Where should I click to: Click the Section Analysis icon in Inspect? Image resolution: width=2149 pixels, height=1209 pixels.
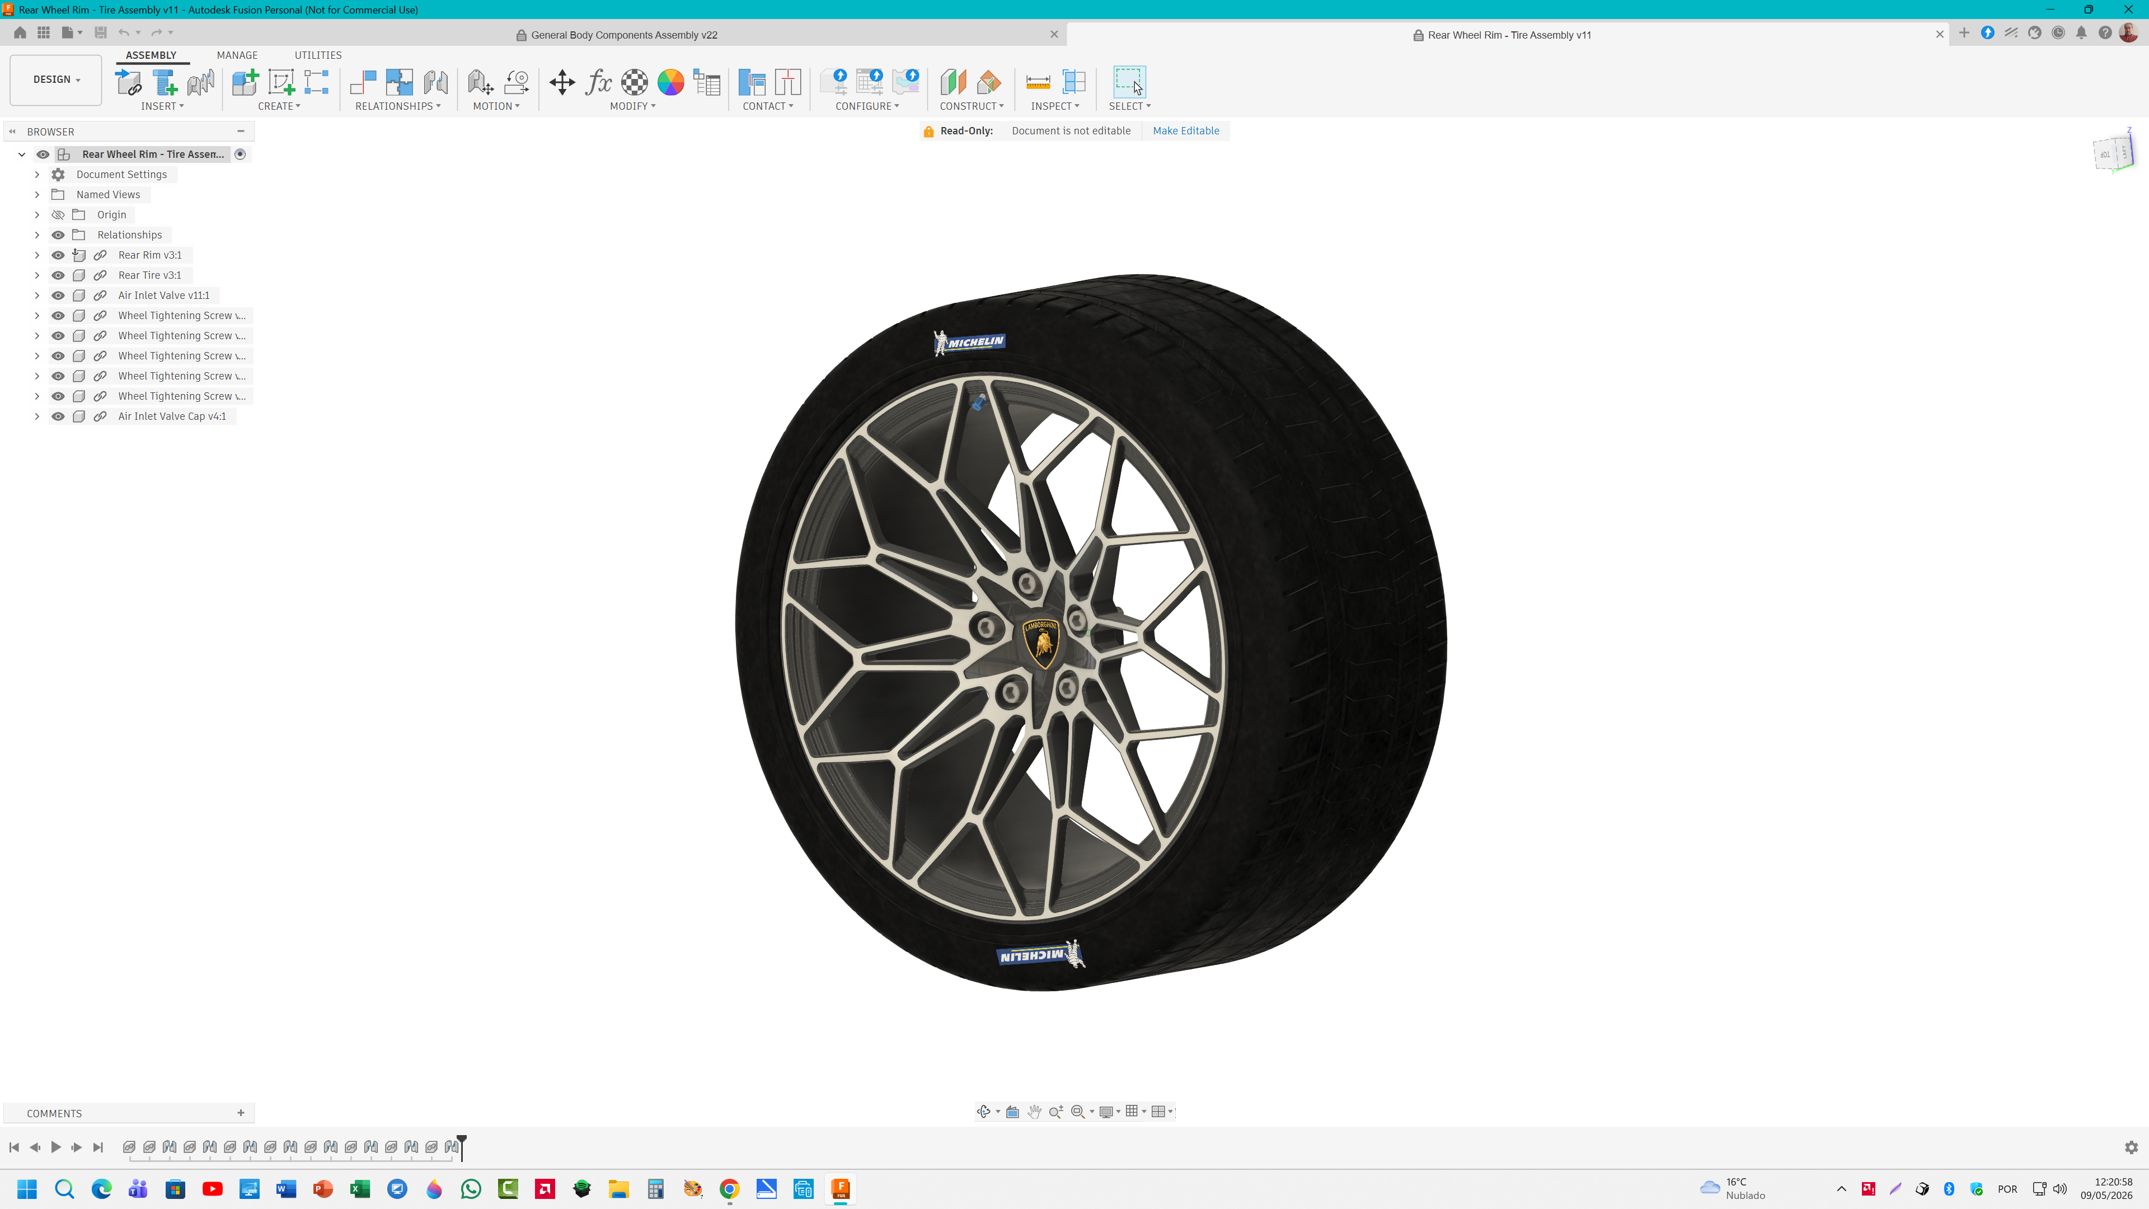[x=1074, y=82]
